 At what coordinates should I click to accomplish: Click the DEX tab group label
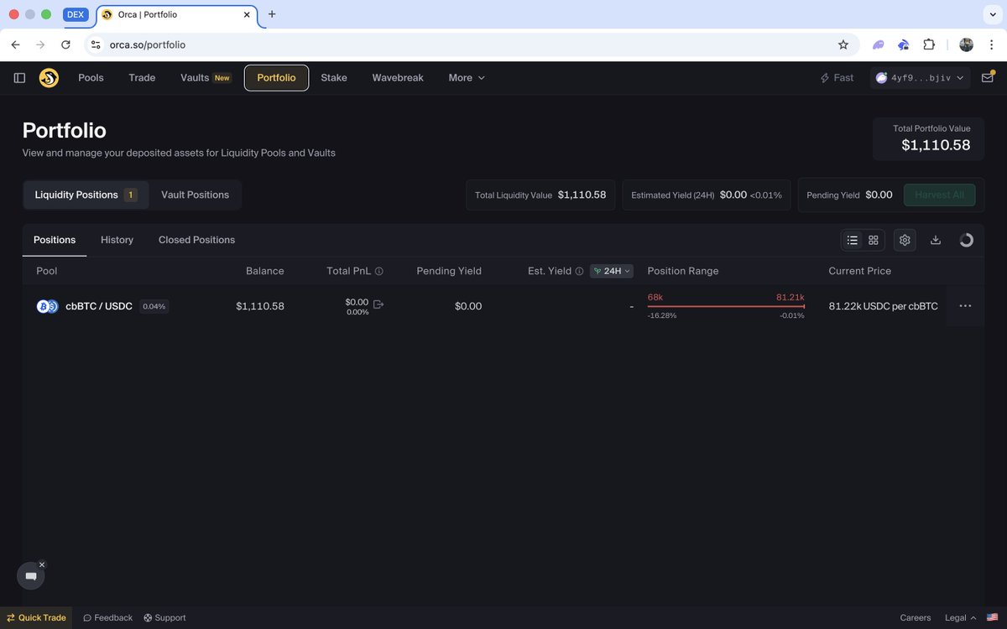click(x=76, y=14)
